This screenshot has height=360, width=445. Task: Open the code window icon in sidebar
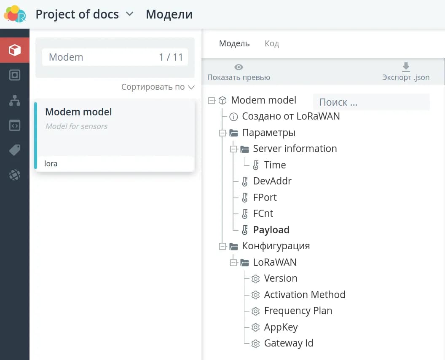point(15,125)
